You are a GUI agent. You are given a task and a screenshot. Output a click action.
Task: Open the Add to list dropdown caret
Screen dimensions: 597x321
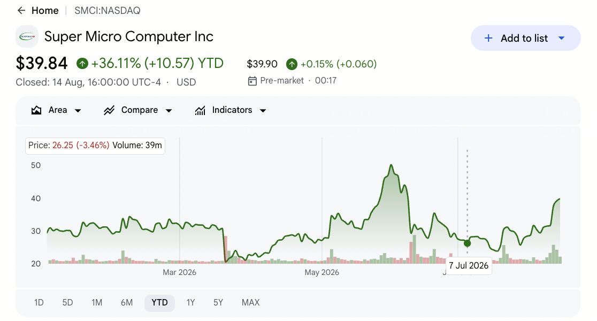pyautogui.click(x=561, y=38)
